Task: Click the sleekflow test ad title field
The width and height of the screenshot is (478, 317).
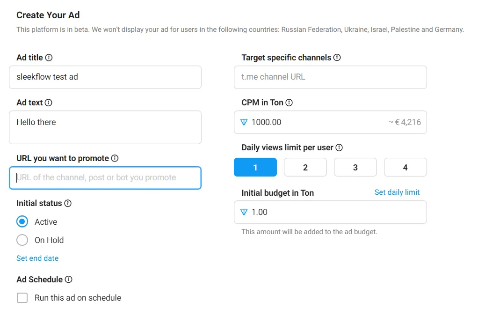Action: tap(105, 77)
